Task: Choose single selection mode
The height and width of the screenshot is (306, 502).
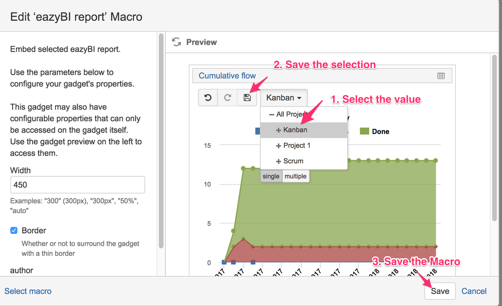Action: 271,176
